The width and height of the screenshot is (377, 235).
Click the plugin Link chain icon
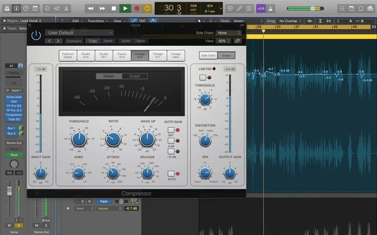(238, 41)
